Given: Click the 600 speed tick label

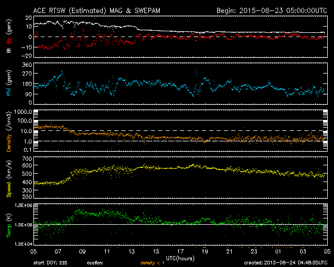Looking at the screenshot, I should tap(27, 165).
